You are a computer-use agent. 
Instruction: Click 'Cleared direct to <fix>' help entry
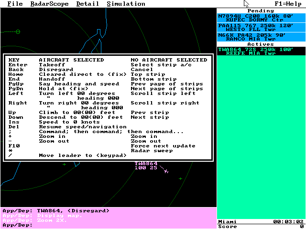83,74
